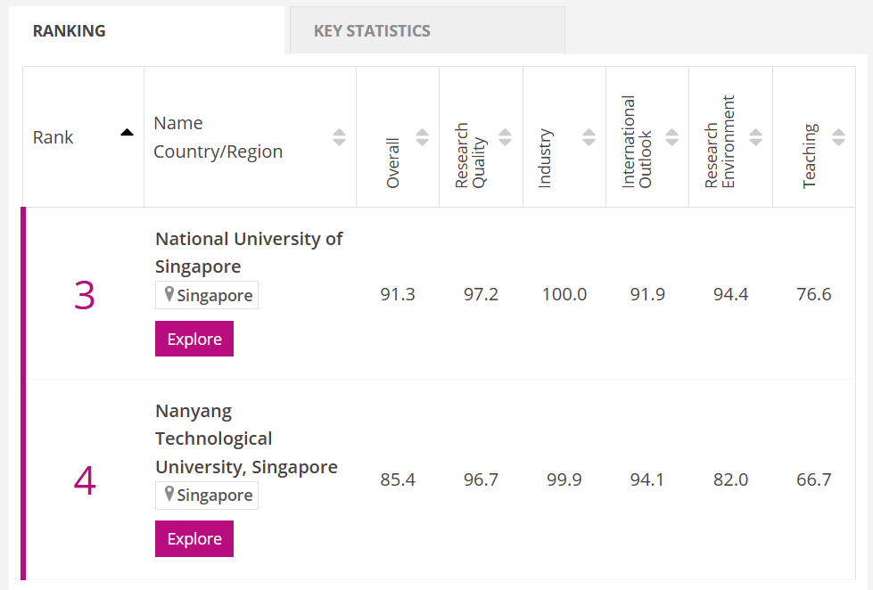Screen dimensions: 873x590
Task: Click research quality score 97.2
Action: pyautogui.click(x=481, y=294)
